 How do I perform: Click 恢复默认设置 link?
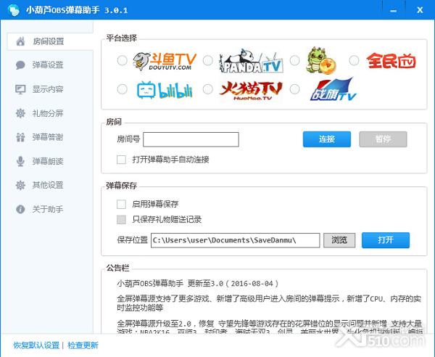click(36, 345)
